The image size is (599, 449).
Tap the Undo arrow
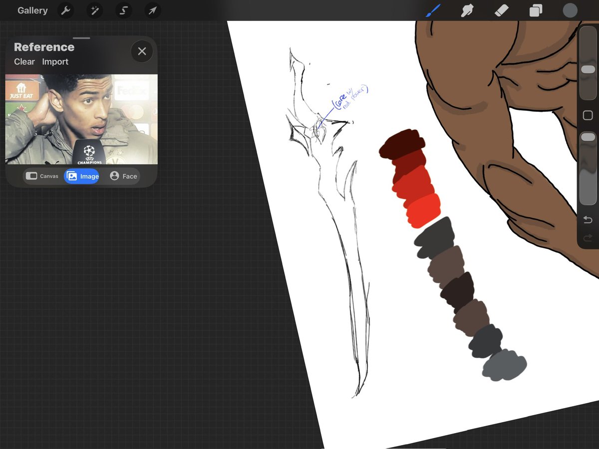(x=588, y=220)
